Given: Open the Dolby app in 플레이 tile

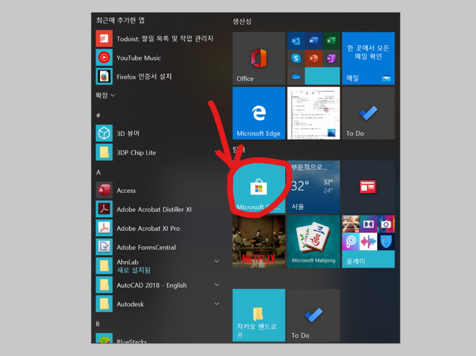Looking at the screenshot, I should coord(368,224).
